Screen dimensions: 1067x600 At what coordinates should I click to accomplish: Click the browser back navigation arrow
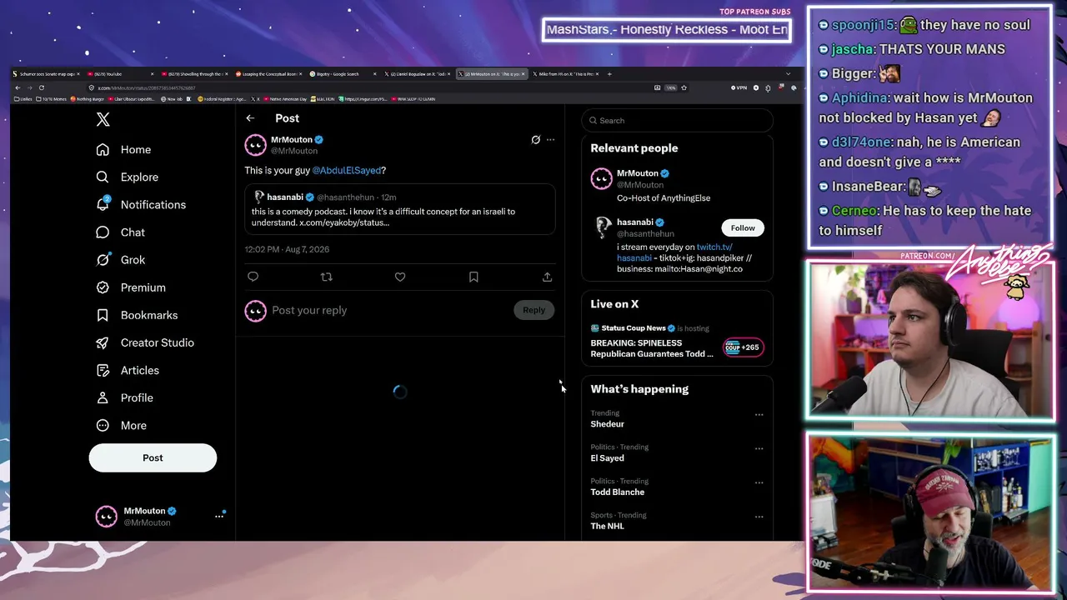tap(18, 87)
